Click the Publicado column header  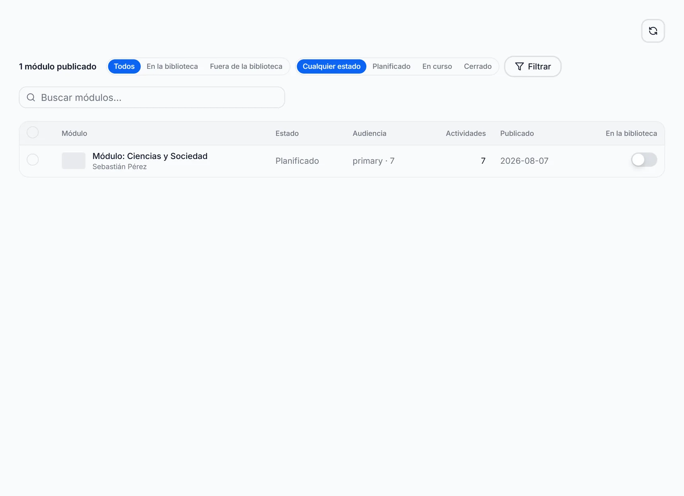pyautogui.click(x=517, y=133)
